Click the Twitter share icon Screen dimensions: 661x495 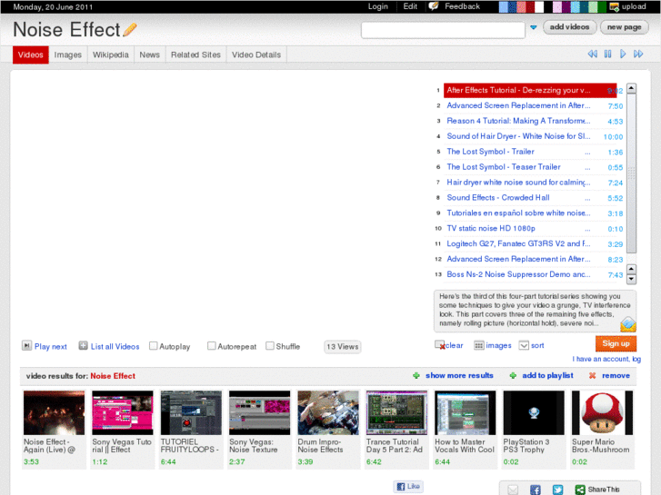556,489
